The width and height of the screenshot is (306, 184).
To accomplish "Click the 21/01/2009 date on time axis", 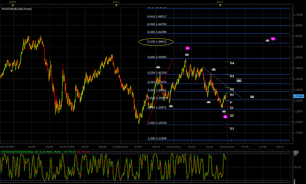I will pyautogui.click(x=67, y=147).
